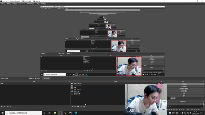The height and width of the screenshot is (115, 205).
Task: Remove selected source with the minus icon
Action: click(75, 107)
